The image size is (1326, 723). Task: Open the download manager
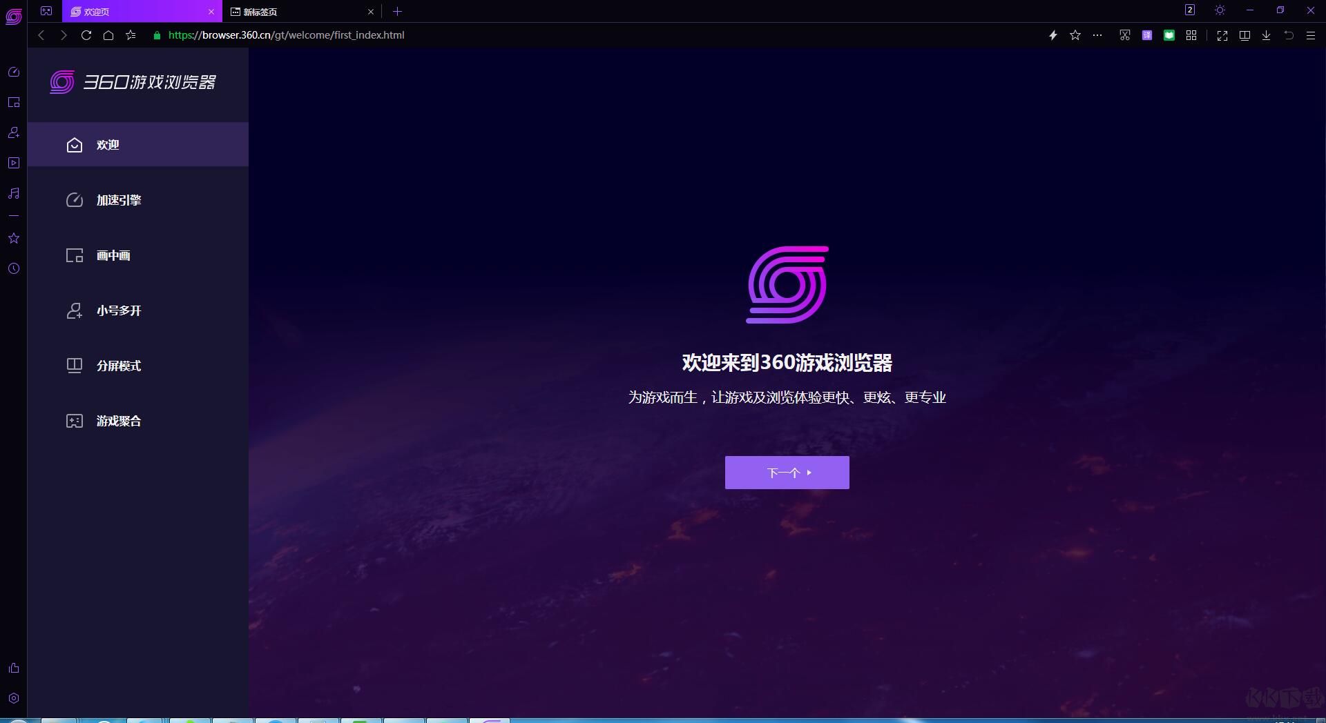tap(1266, 35)
